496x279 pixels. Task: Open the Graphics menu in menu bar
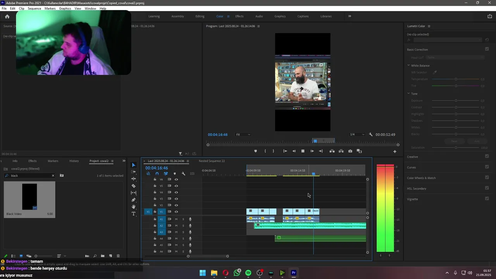click(x=65, y=8)
